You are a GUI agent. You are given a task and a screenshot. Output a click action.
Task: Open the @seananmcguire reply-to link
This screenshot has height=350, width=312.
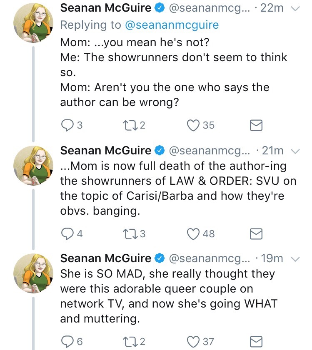172,25
